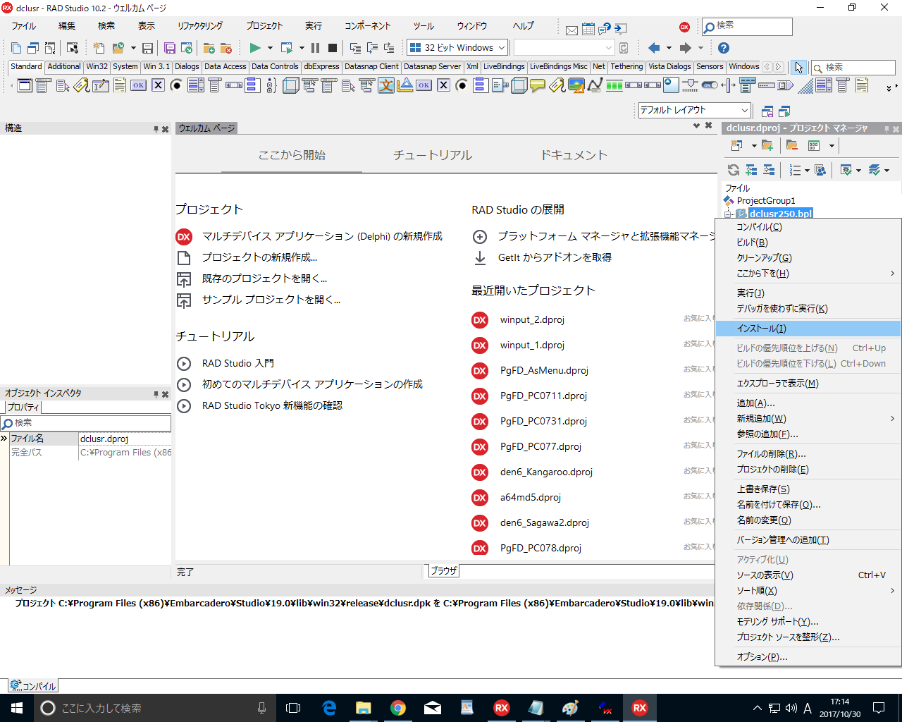Click the black Stop program icon
The image size is (902, 722).
[x=333, y=48]
